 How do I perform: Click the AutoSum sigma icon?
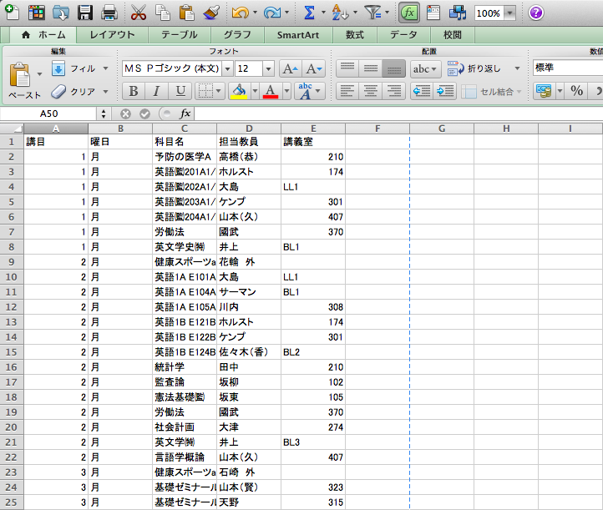click(309, 13)
